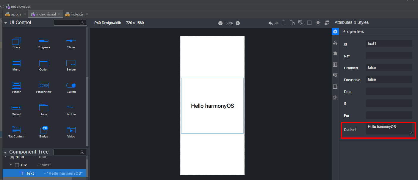Open the Data/info card icon tab
This screenshot has height=180, width=418.
pyautogui.click(x=335, y=76)
